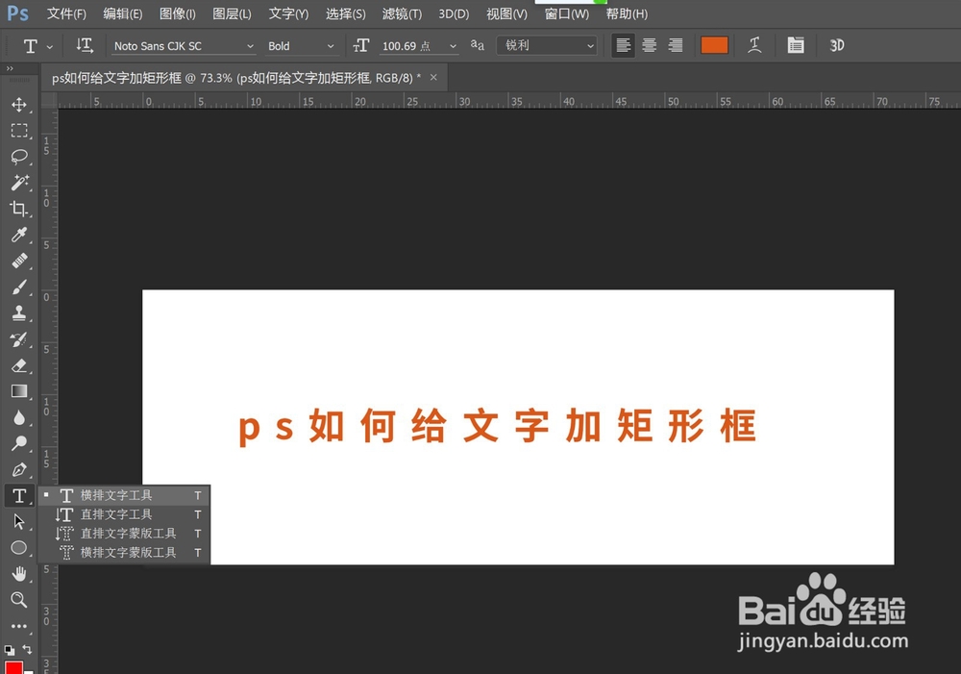Select the Hand tool

19,574
